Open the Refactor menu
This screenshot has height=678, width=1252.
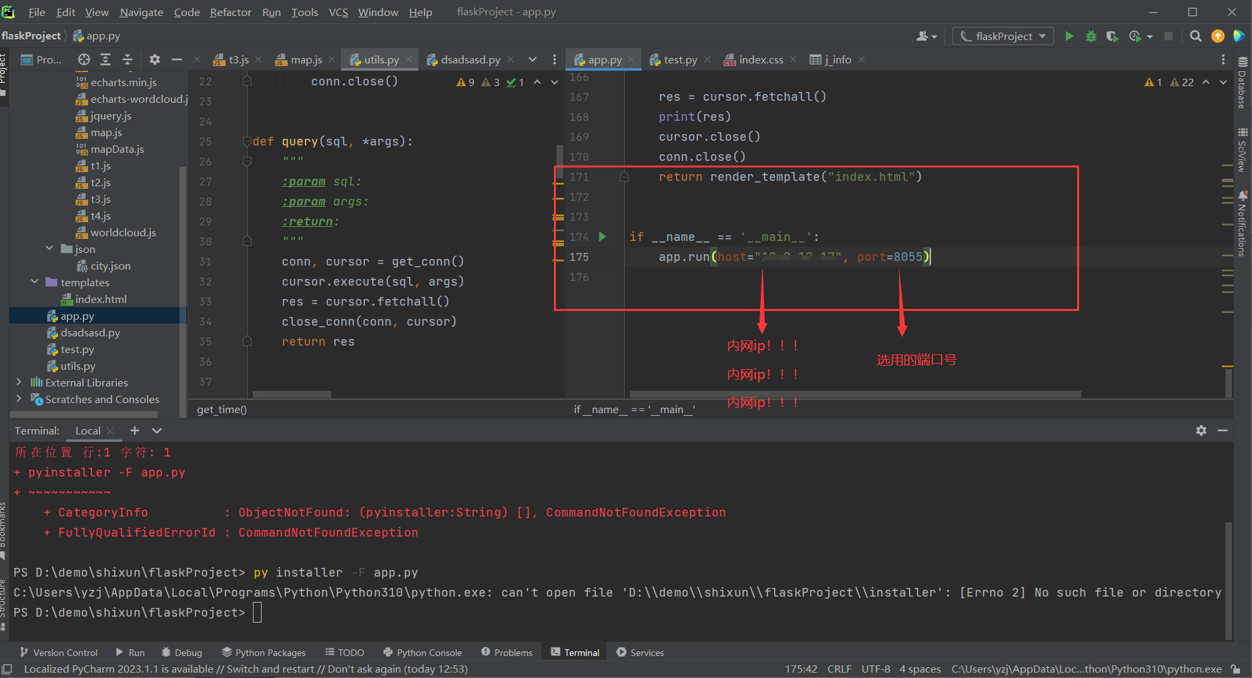tap(230, 12)
